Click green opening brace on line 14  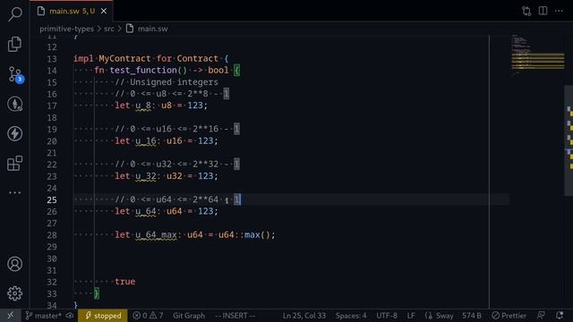click(236, 70)
